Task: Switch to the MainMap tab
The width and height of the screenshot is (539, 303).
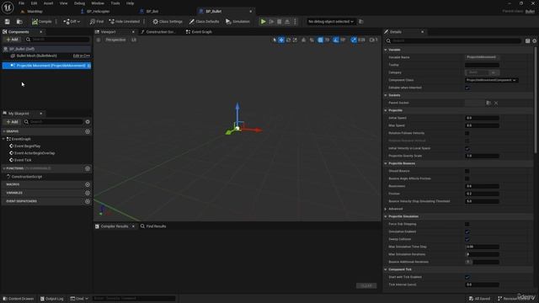Action: 35,11
